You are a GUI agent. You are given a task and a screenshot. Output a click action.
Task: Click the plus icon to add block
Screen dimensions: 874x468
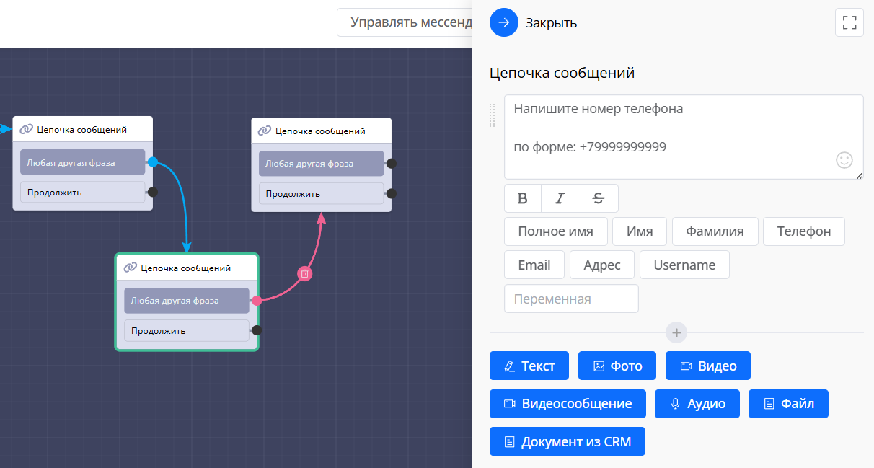[676, 332]
